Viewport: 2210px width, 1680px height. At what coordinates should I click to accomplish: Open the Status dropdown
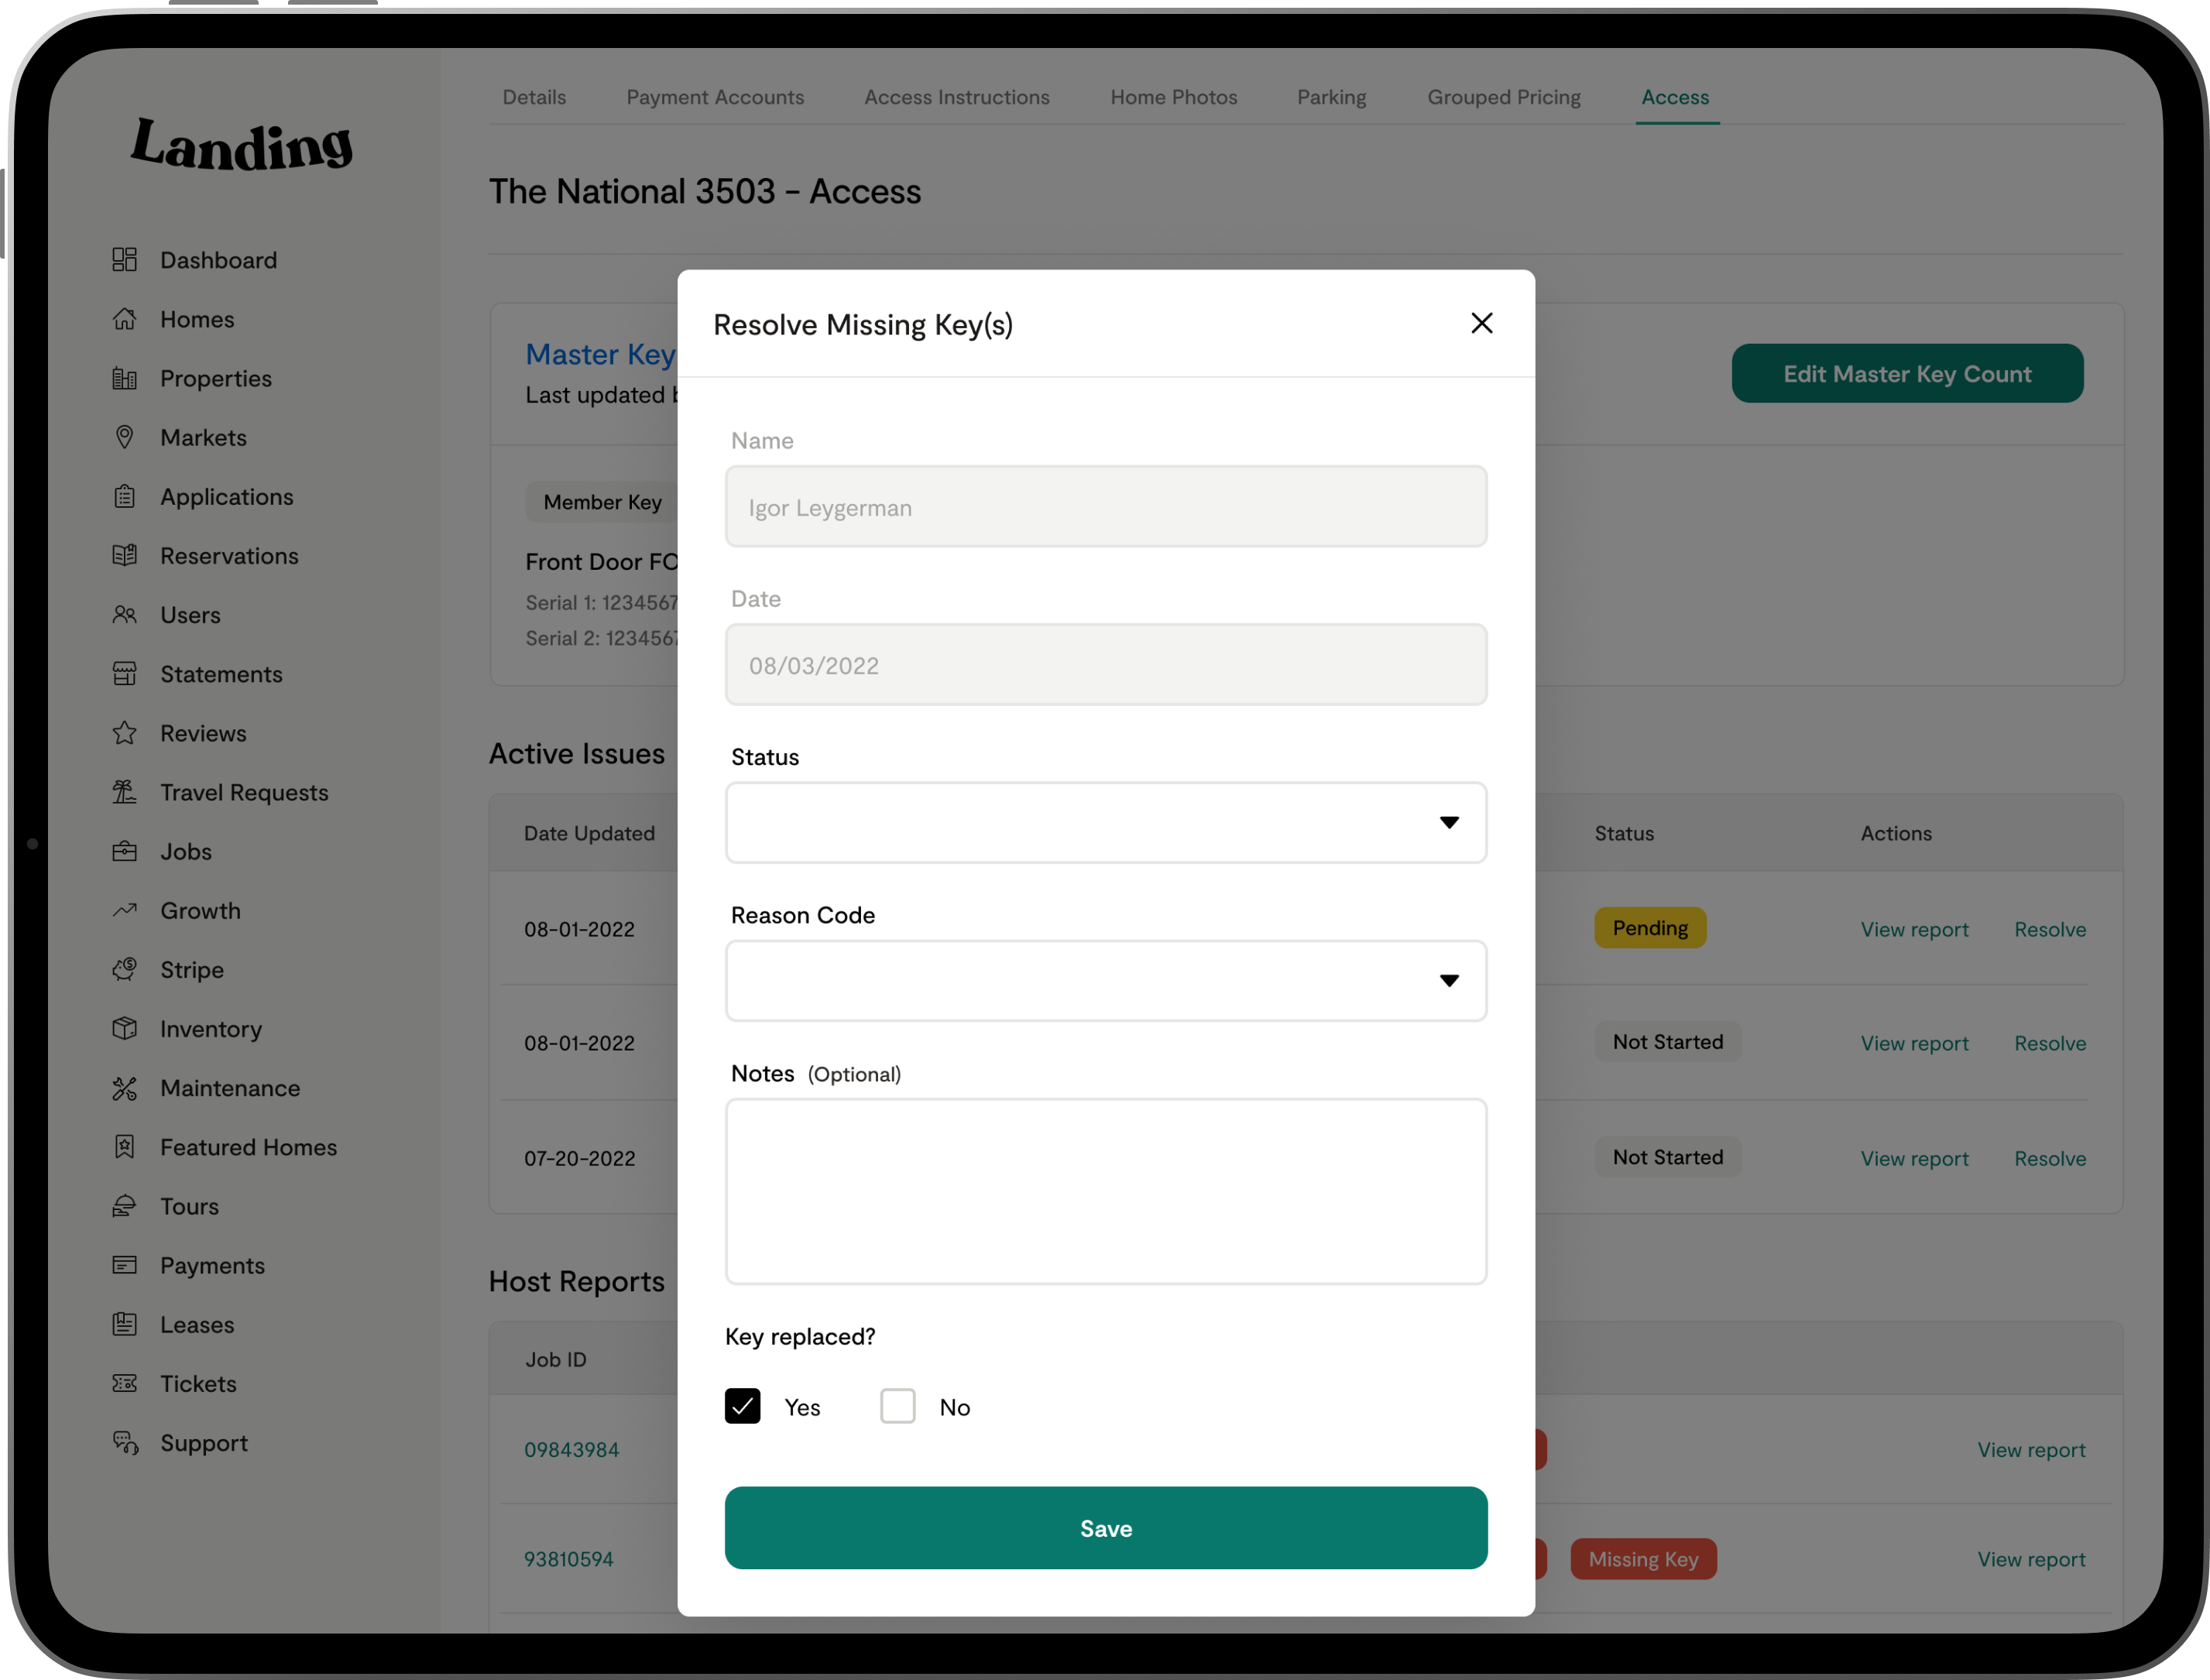point(1105,822)
